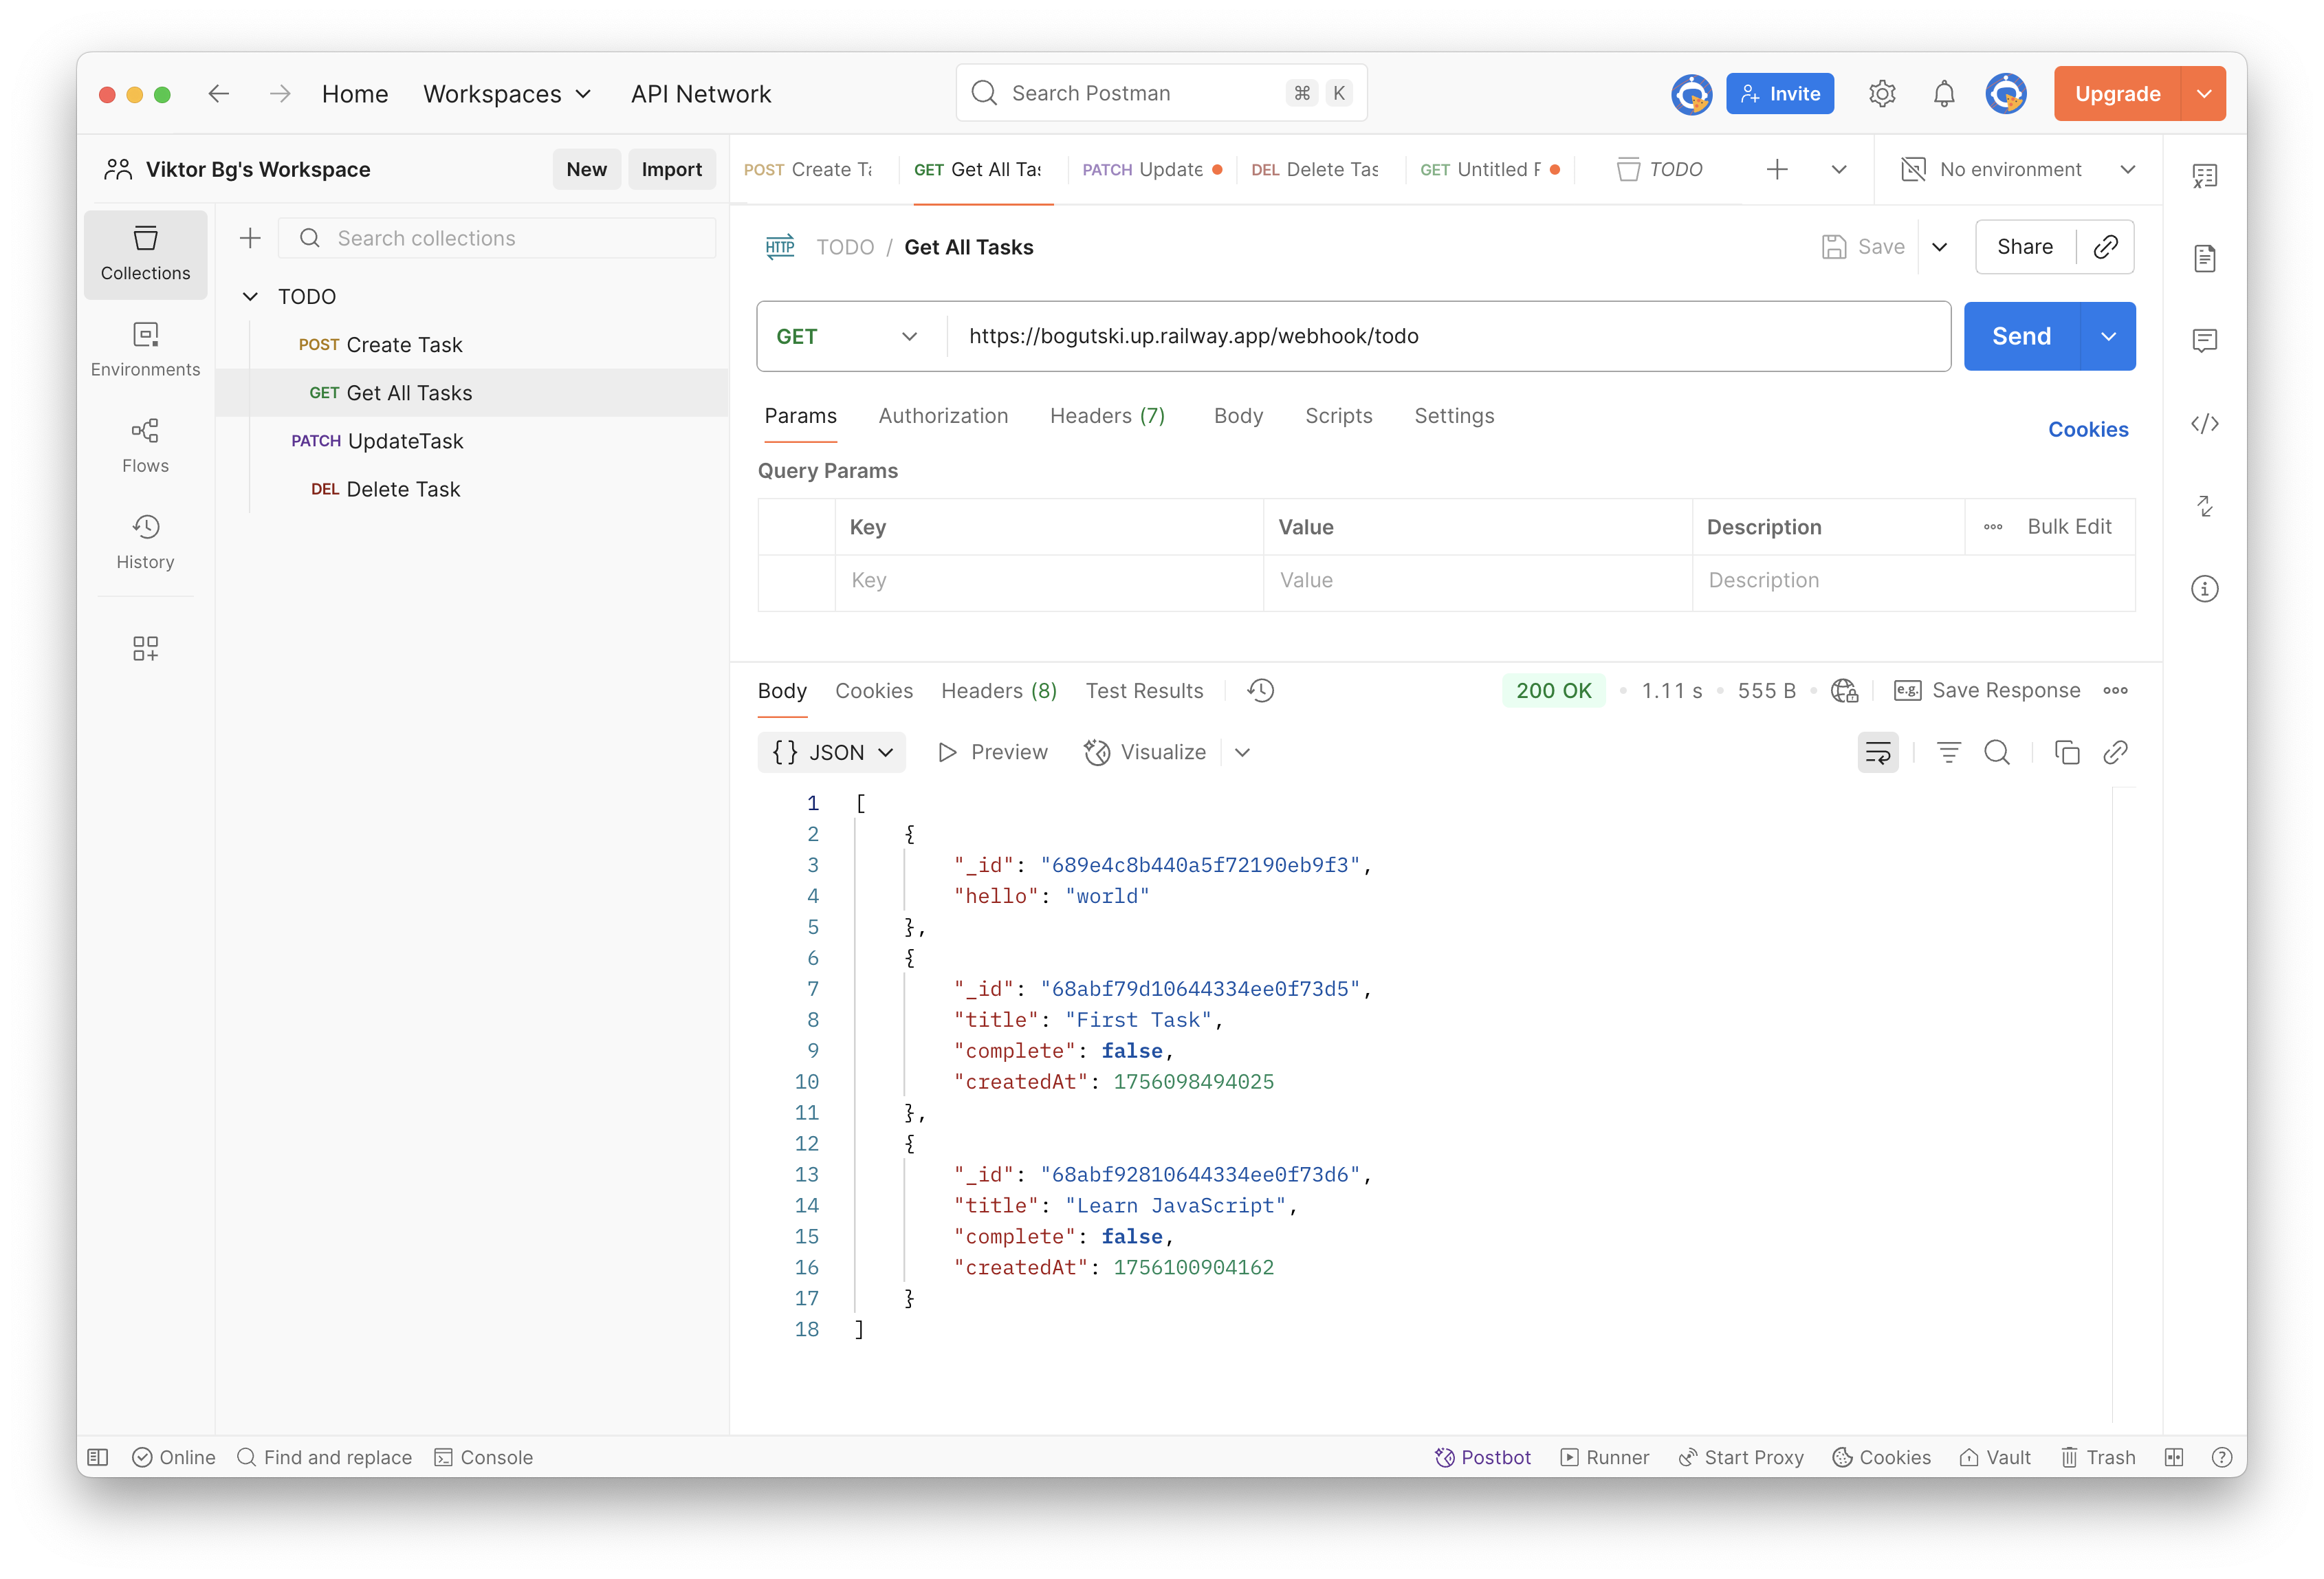Switch to the Headers (7) request tab
This screenshot has height=1579, width=2324.
[1107, 416]
